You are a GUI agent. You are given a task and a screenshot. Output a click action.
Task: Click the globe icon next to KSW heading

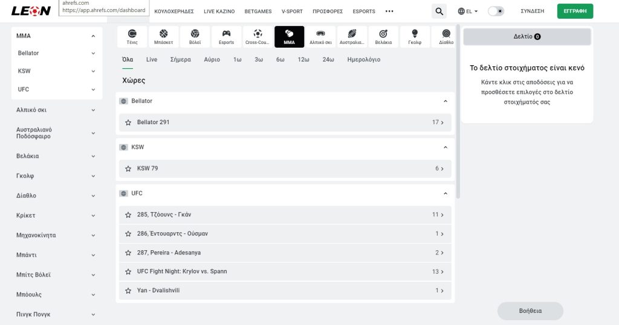tap(123, 147)
